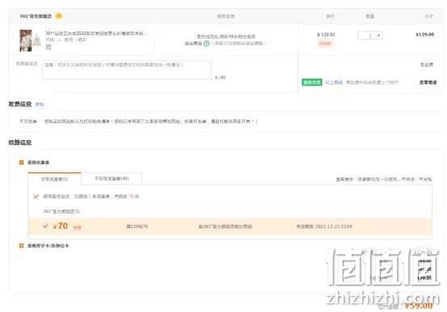Screen dimensions: 447x312
Task: Decrease product quantity with minus button
Action: (x=361, y=35)
